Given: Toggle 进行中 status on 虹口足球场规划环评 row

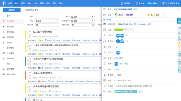Looking at the screenshot, I should pos(48,40).
